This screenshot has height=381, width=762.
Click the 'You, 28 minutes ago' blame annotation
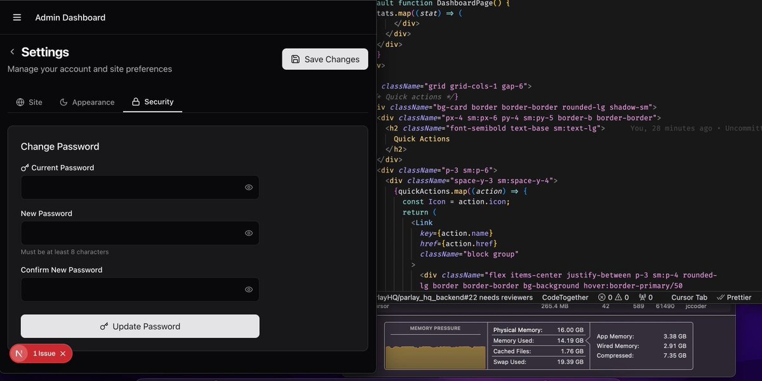tap(671, 128)
